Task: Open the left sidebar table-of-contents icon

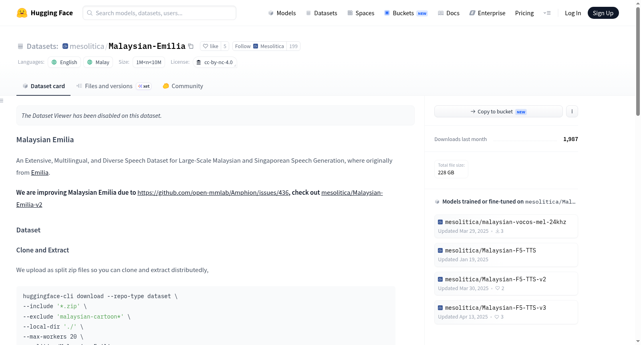Action: (2, 101)
